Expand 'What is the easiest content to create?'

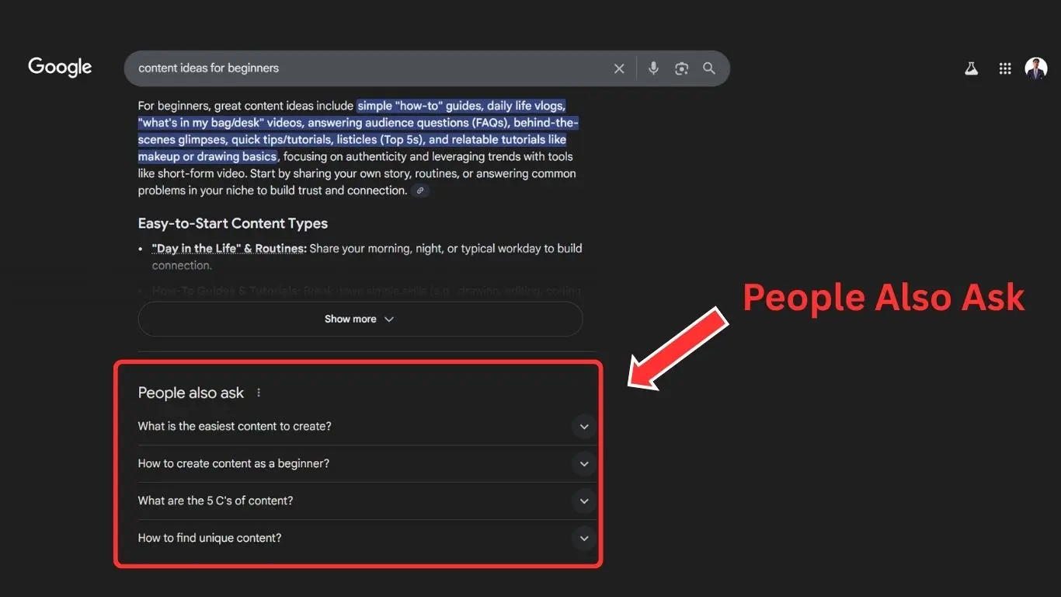[367, 426]
